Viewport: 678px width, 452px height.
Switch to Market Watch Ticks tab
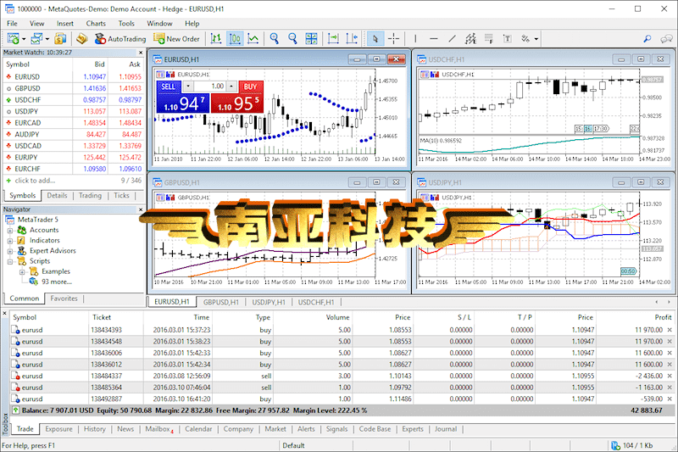click(x=121, y=196)
